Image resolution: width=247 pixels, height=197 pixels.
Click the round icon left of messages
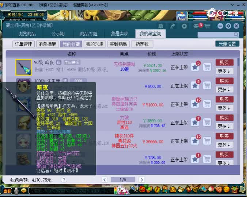click(184, 26)
